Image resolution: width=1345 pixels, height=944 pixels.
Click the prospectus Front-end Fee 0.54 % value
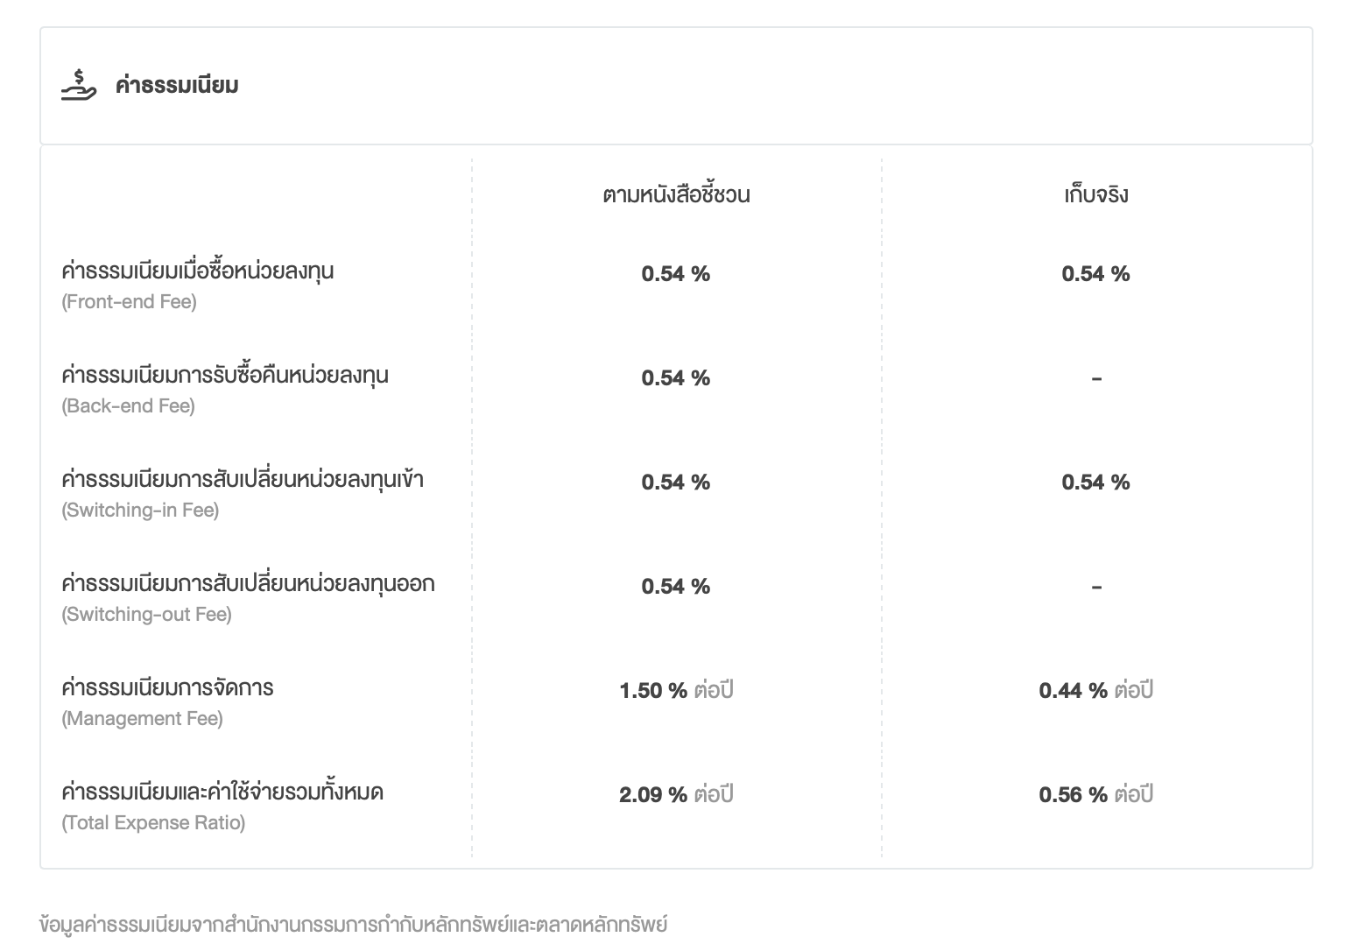click(x=676, y=274)
